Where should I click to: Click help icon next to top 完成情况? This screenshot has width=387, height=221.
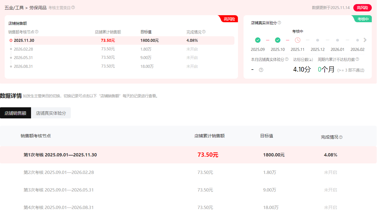click(x=204, y=32)
